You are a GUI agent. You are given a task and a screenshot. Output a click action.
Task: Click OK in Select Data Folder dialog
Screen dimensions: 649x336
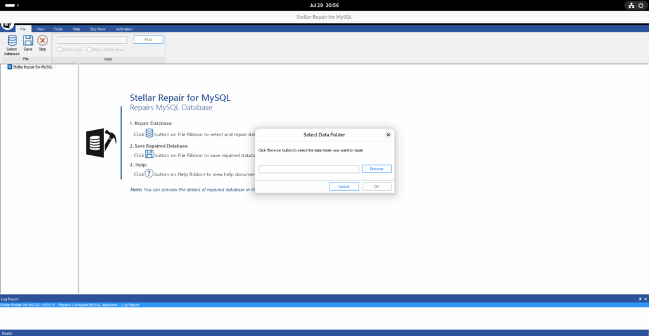pyautogui.click(x=376, y=186)
